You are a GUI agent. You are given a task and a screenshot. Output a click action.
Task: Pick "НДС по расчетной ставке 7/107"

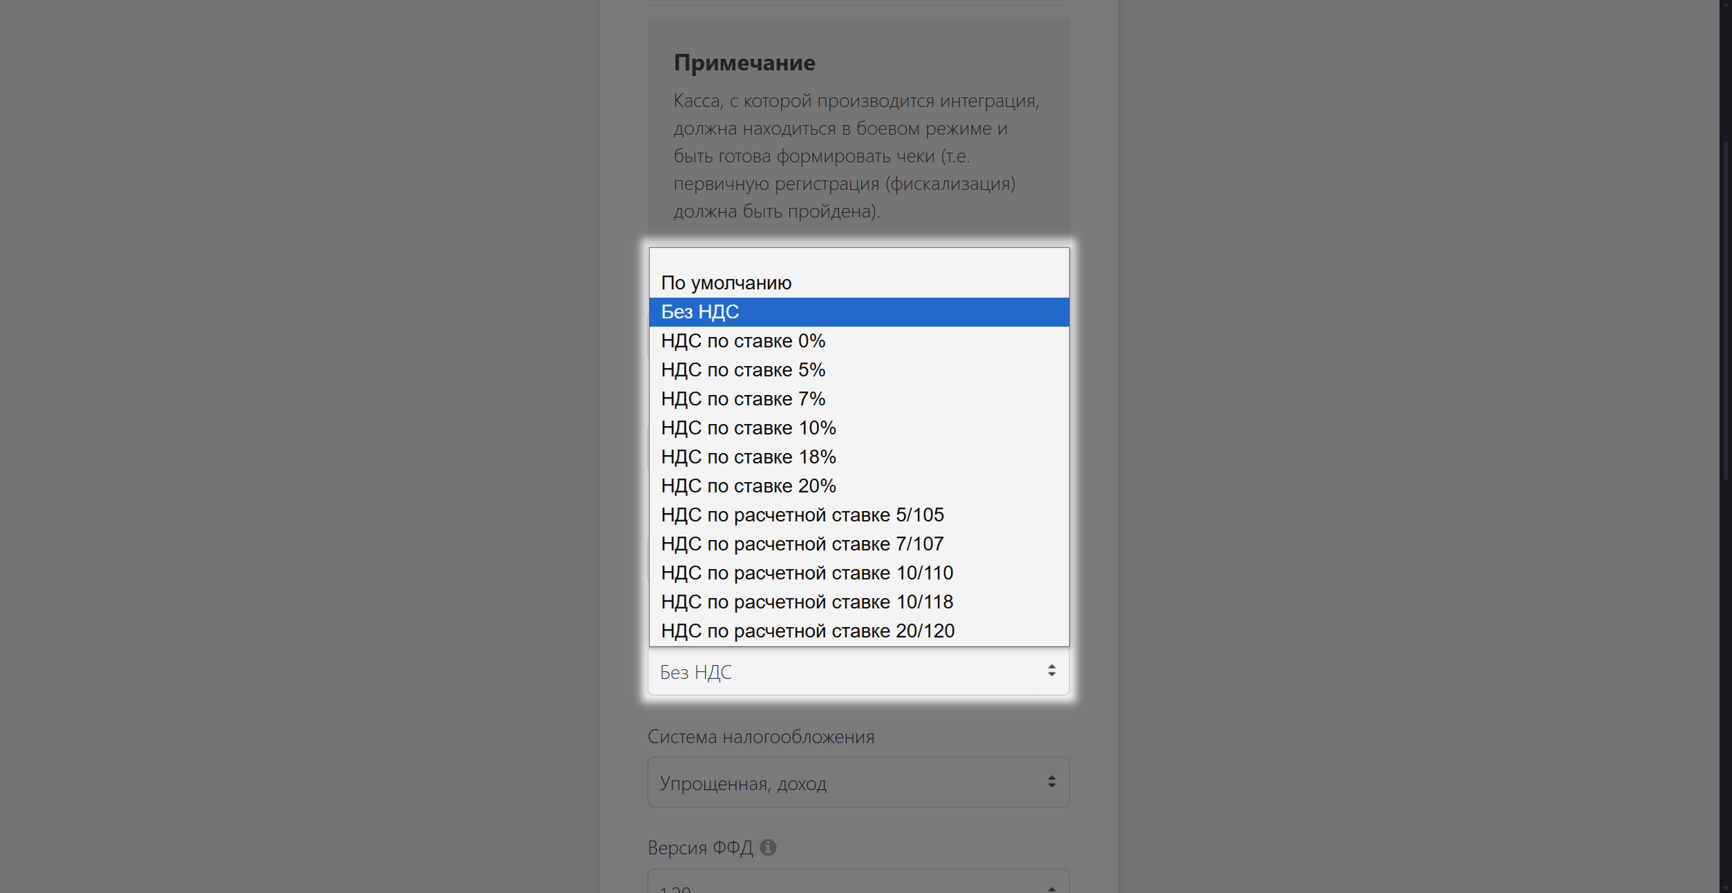(x=802, y=544)
